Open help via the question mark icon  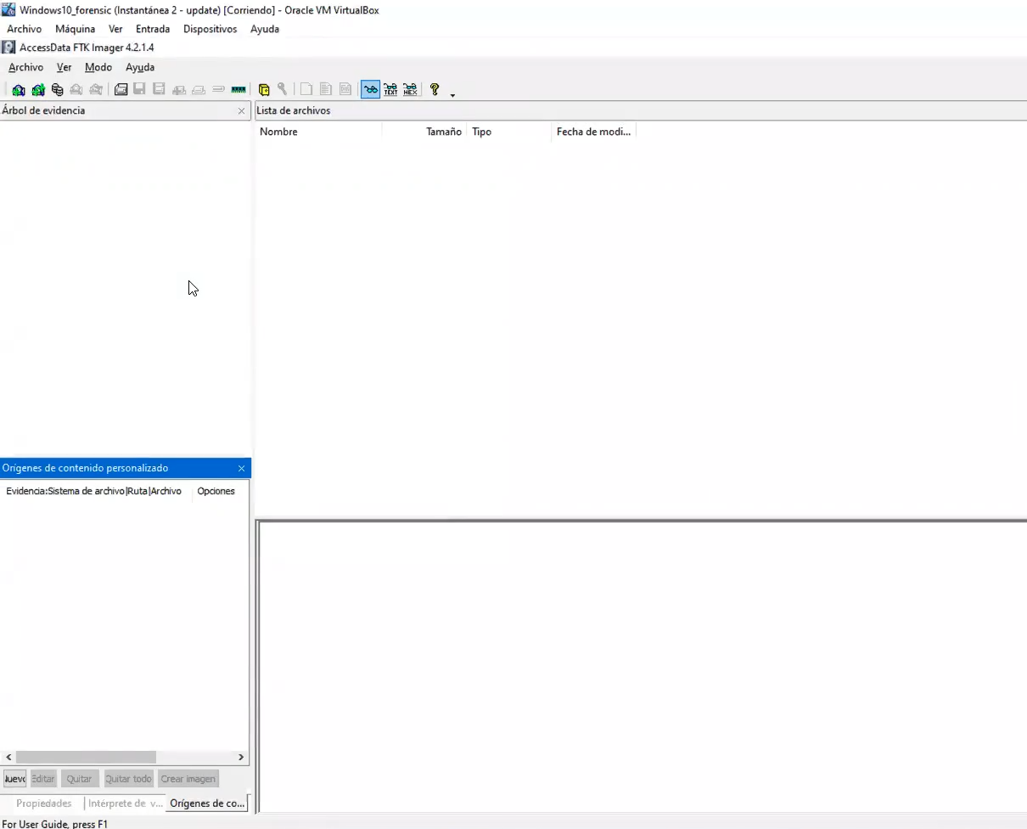435,89
